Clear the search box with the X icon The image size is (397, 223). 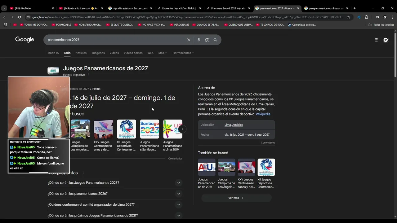pos(189,40)
